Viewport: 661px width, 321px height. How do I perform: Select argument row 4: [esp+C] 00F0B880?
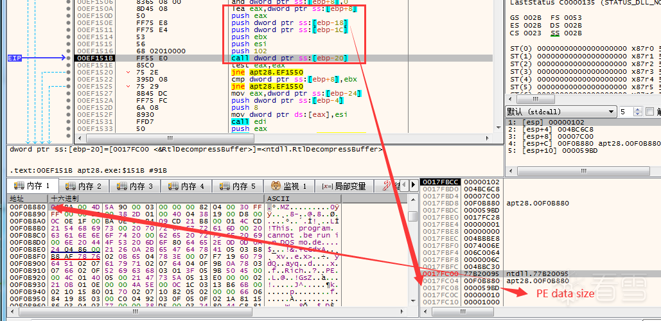pyautogui.click(x=583, y=144)
